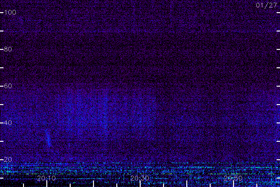This screenshot has height=187, width=280.
Task: Click the 20:30 time label
Action: click(140, 178)
